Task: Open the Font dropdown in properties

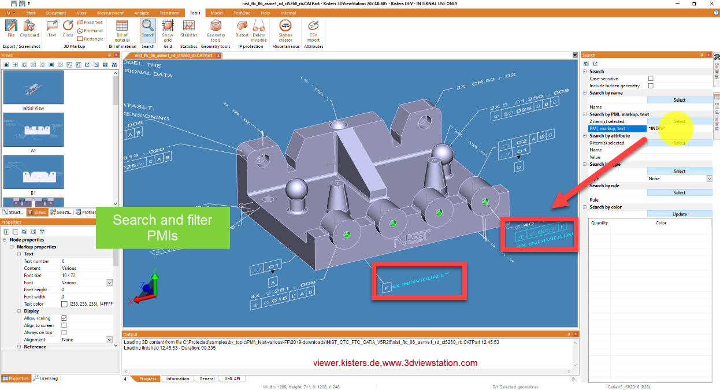Action: point(110,283)
